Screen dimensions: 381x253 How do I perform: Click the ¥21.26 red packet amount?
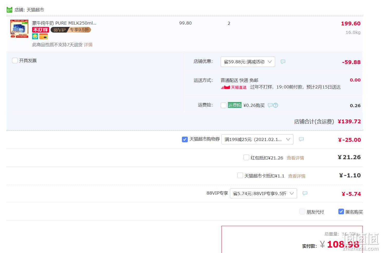349,157
